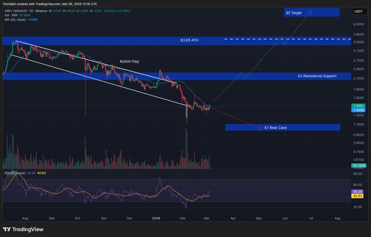Click the yellow 40.93 RSI MA tag
Viewport: 371px width, 237px height.
point(357,196)
